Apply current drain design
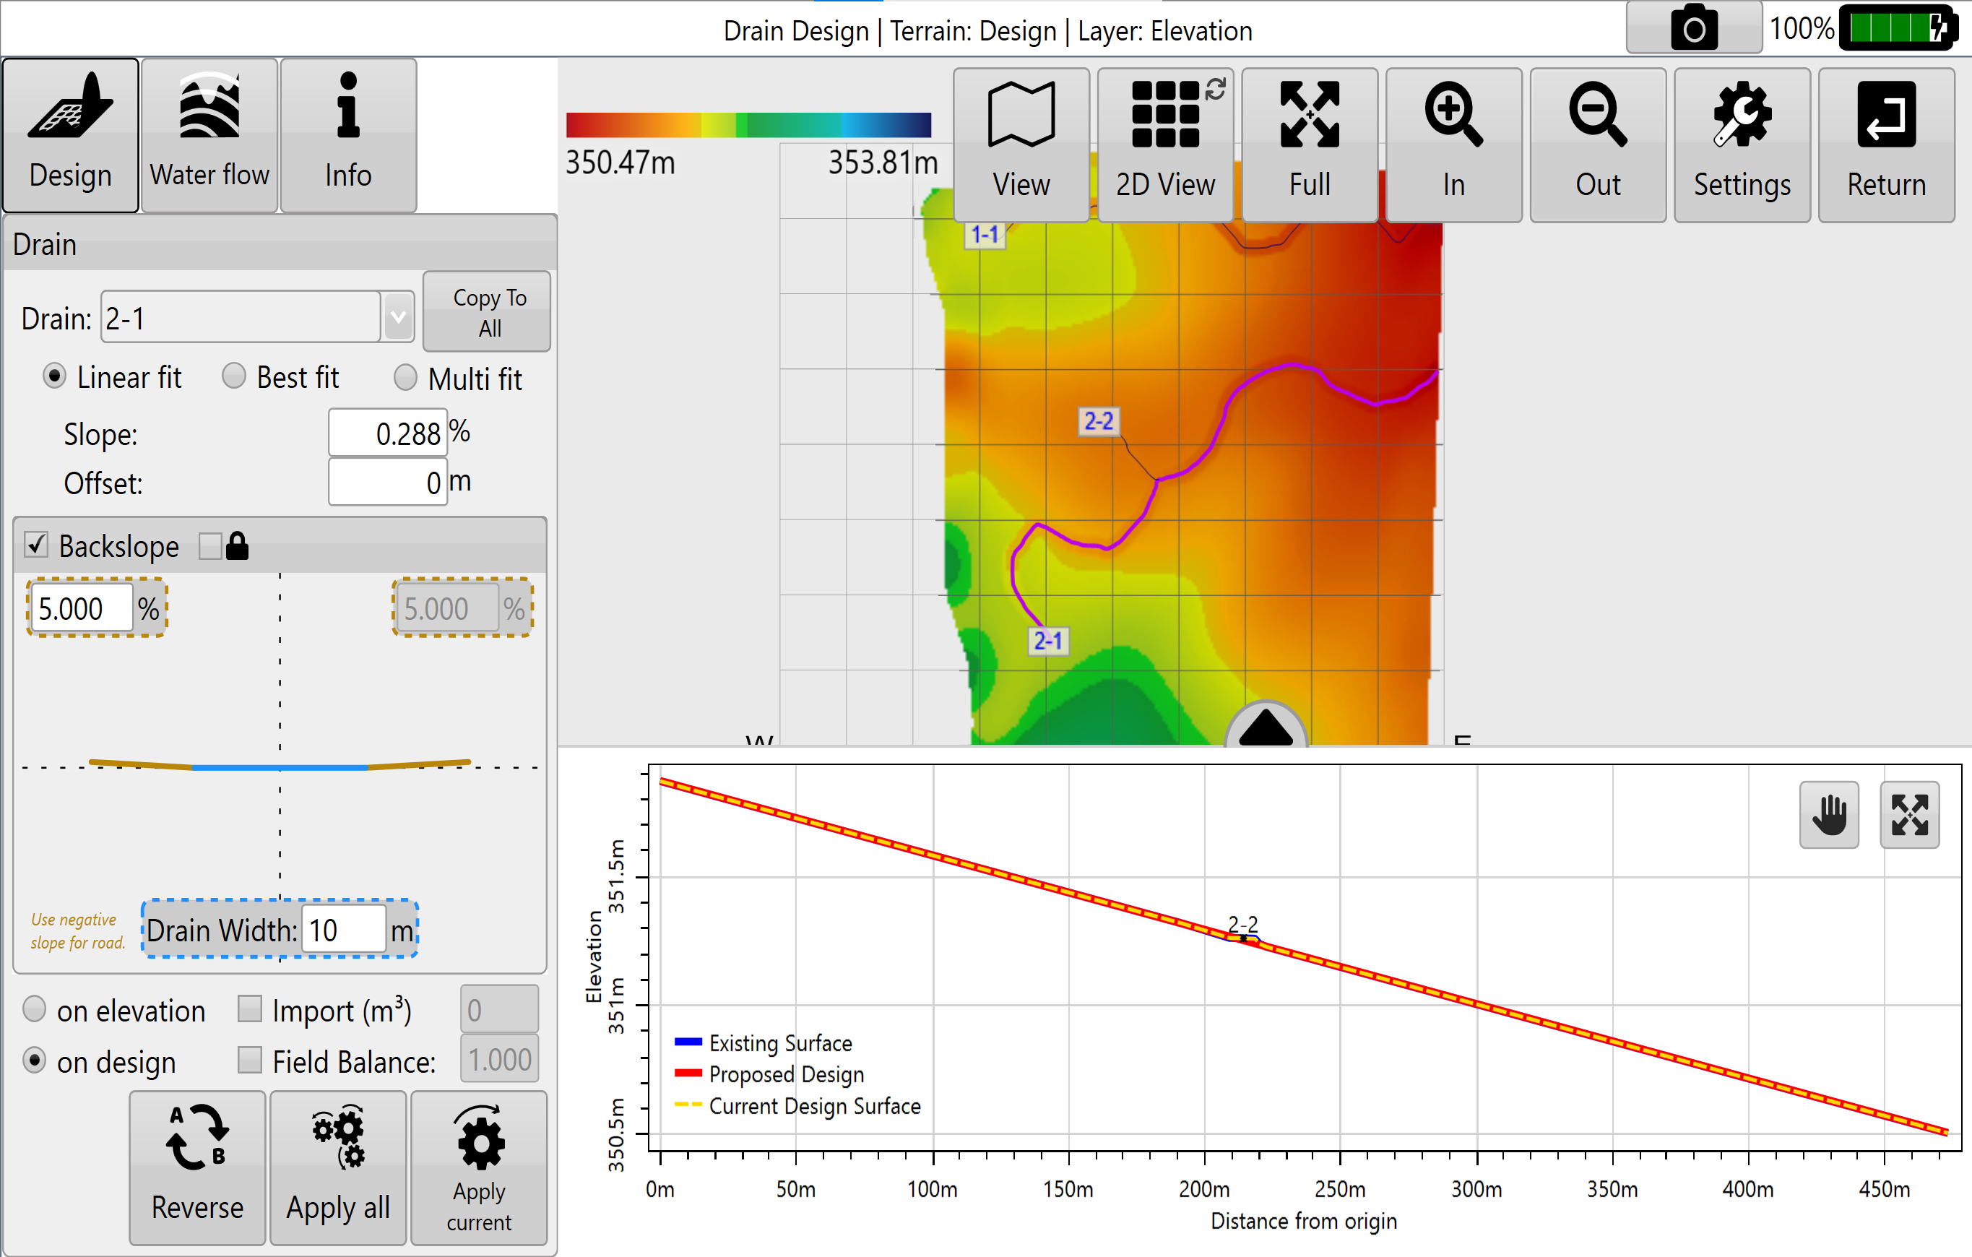 click(x=479, y=1167)
